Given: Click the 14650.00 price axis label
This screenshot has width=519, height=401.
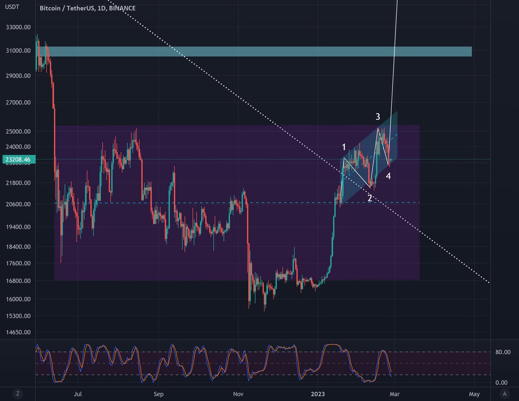Looking at the screenshot, I should pyautogui.click(x=19, y=332).
